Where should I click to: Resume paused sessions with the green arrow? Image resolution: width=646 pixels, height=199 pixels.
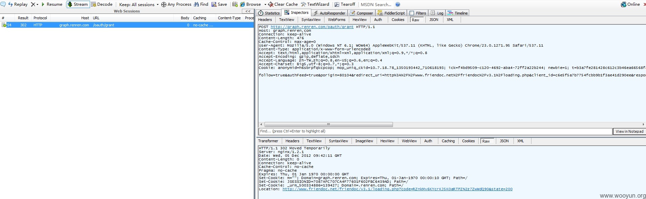click(51, 4)
